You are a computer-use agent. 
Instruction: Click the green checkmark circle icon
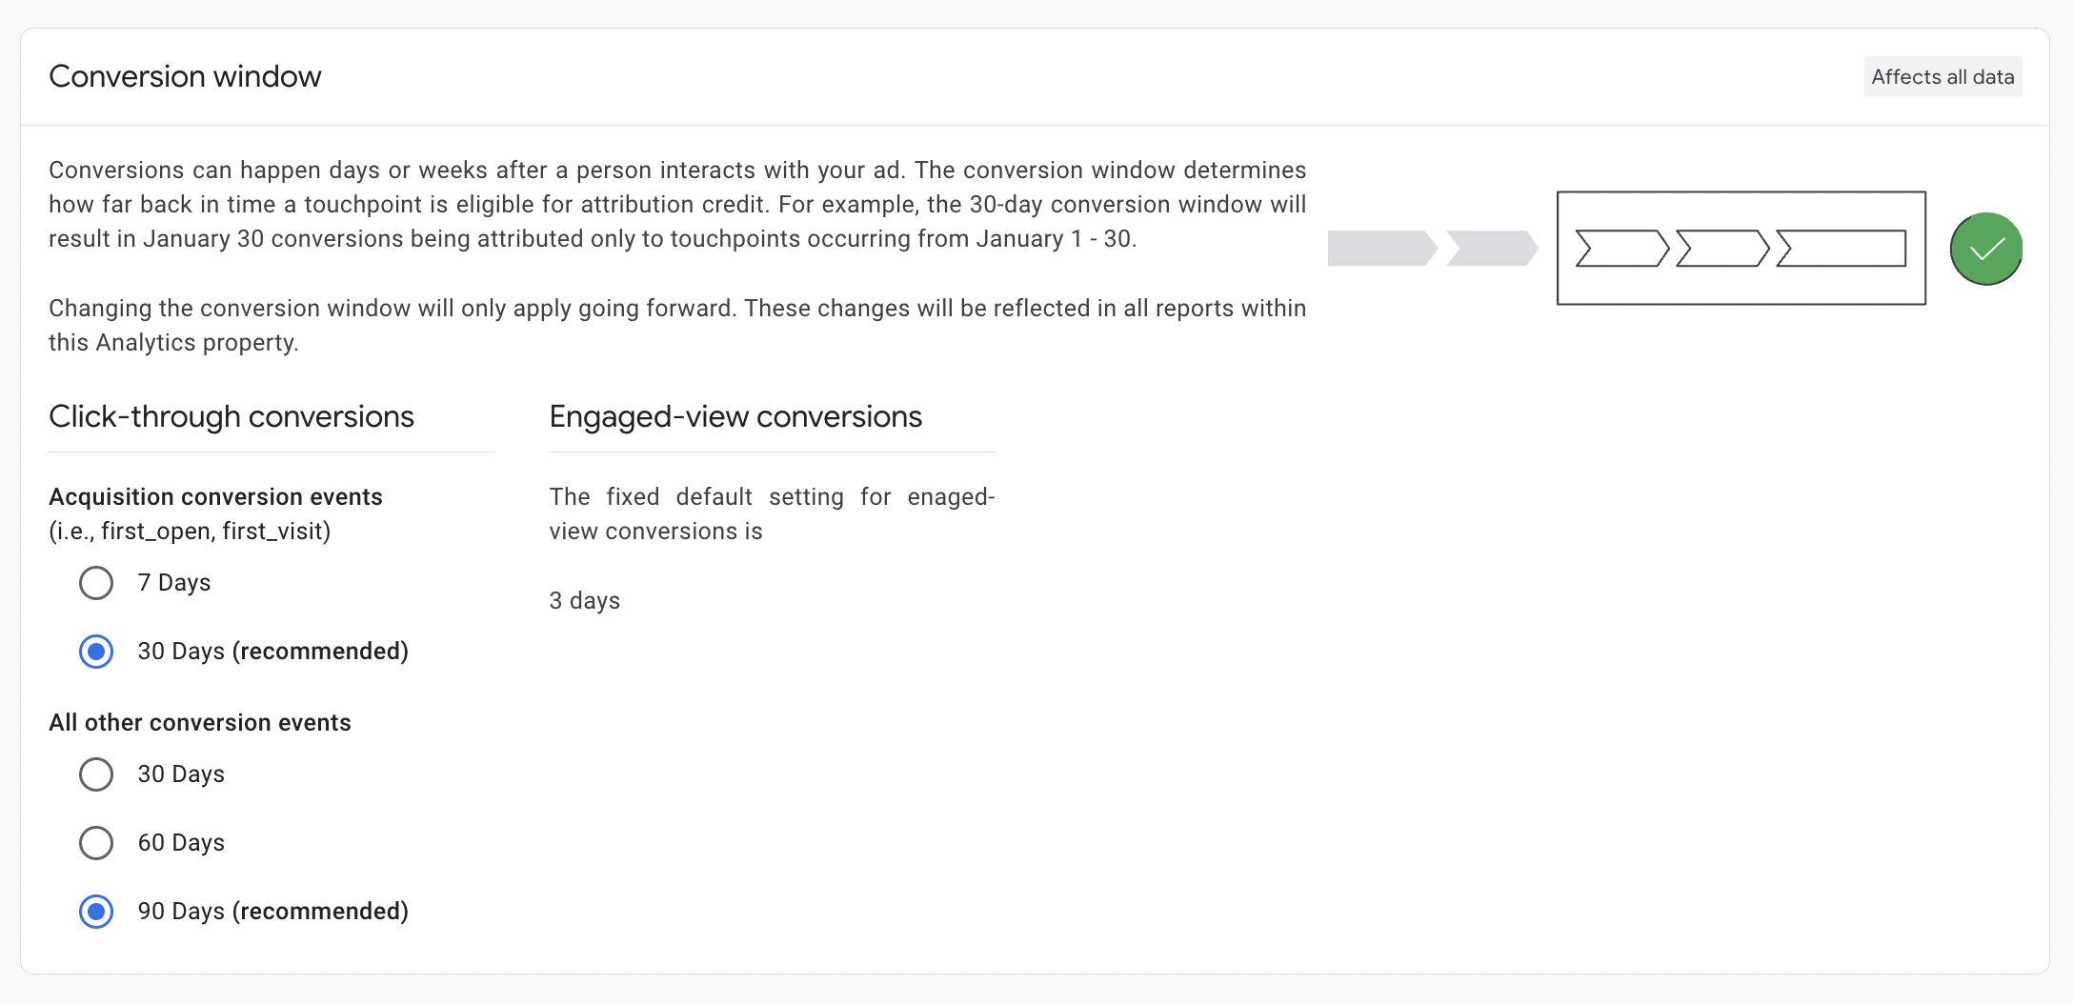[x=1985, y=249]
